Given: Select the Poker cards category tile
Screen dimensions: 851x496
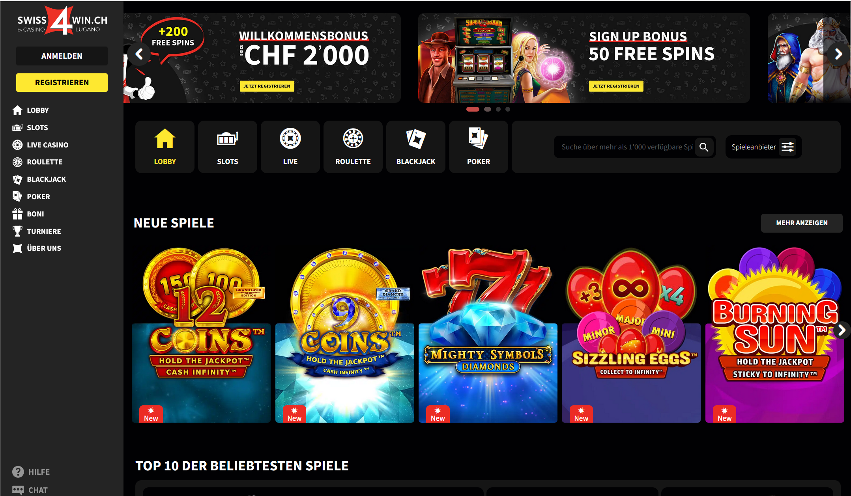Looking at the screenshot, I should (479, 147).
